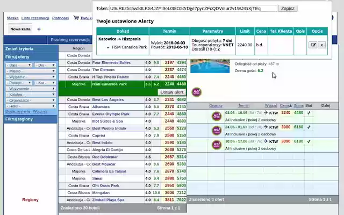The height and width of the screenshot is (215, 344).
Task: Click the HSM Canarios Park alert entry
Action: pos(129,47)
